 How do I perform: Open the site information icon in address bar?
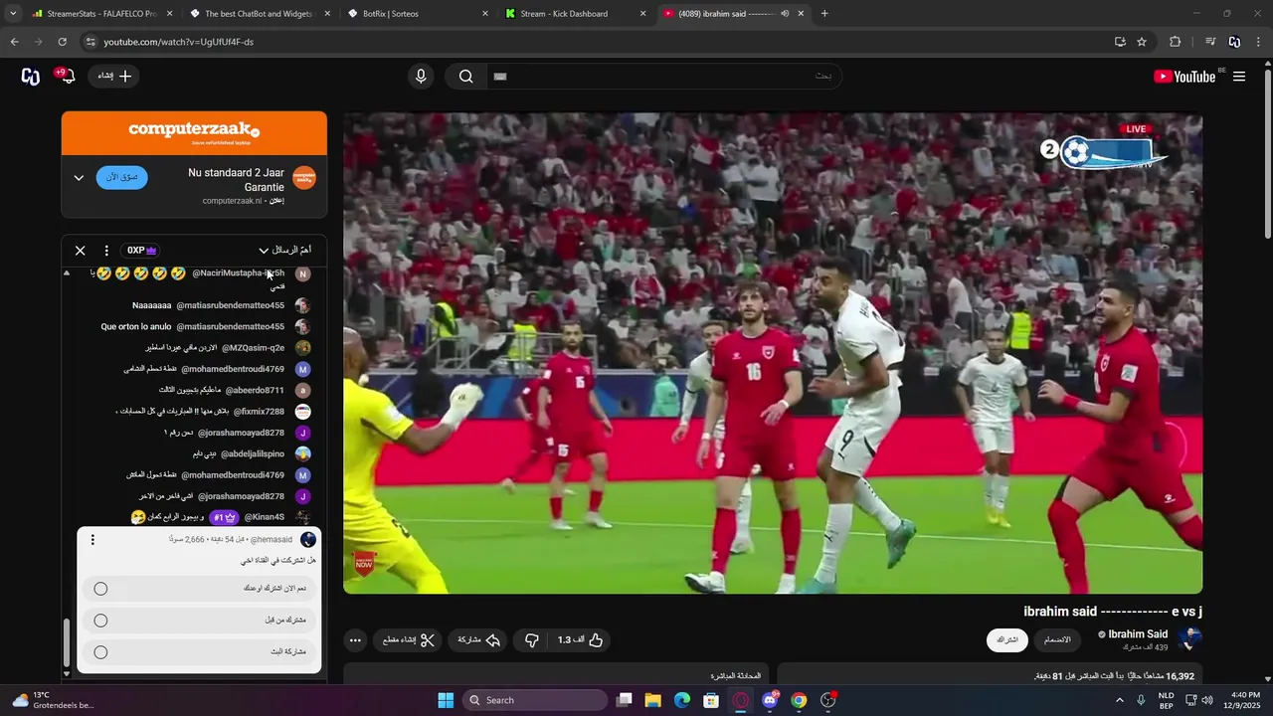[x=91, y=42]
